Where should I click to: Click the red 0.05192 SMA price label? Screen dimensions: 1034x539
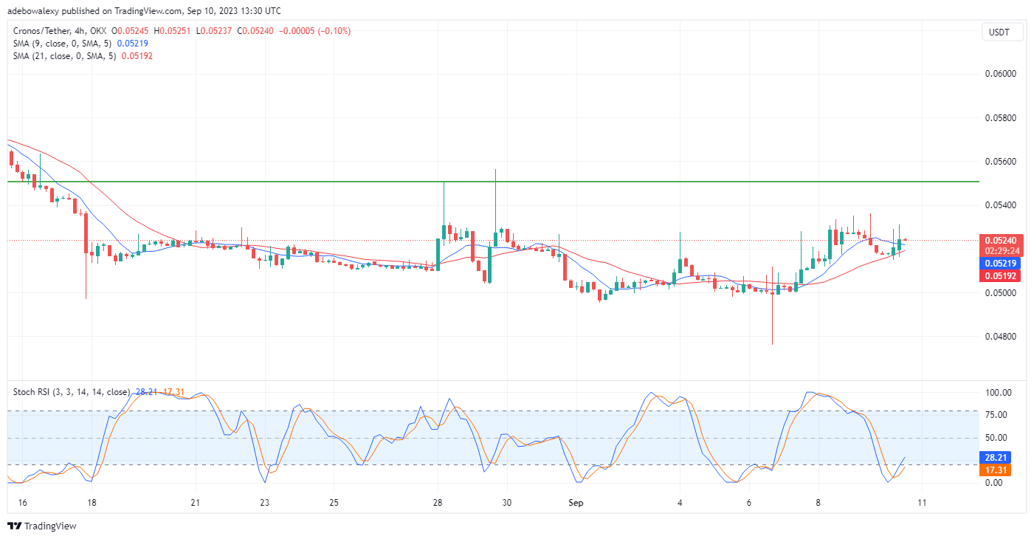pos(1000,275)
